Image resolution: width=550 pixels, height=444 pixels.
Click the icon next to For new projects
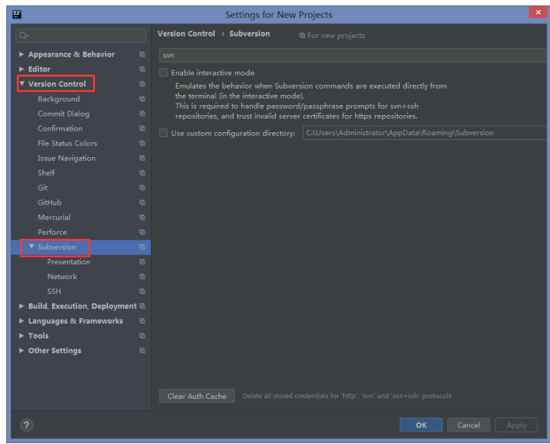pos(302,36)
